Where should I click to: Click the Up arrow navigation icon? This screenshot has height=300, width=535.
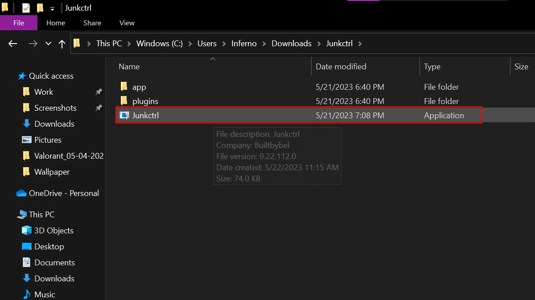click(x=62, y=44)
